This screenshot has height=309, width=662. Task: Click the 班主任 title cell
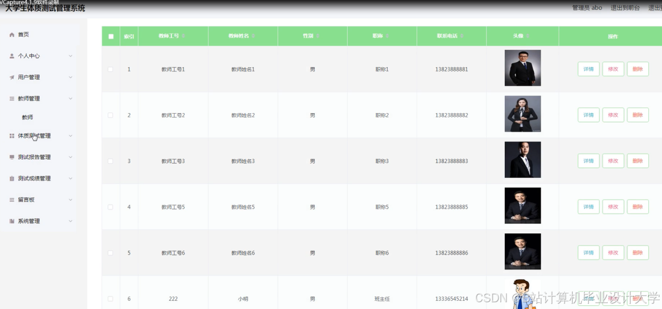point(382,299)
